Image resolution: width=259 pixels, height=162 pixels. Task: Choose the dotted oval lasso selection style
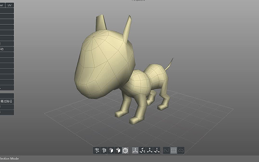(181, 150)
